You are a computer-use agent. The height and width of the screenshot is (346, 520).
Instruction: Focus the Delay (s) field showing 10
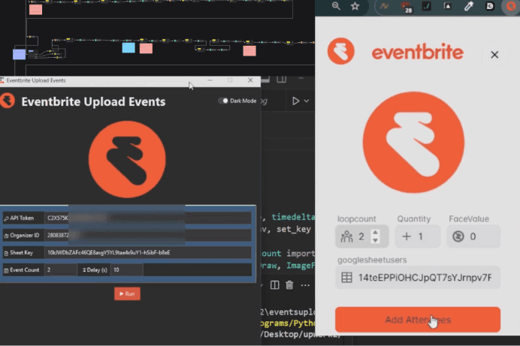coord(127,270)
